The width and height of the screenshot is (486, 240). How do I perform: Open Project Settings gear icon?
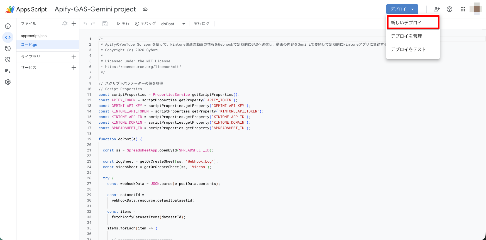pos(8,82)
